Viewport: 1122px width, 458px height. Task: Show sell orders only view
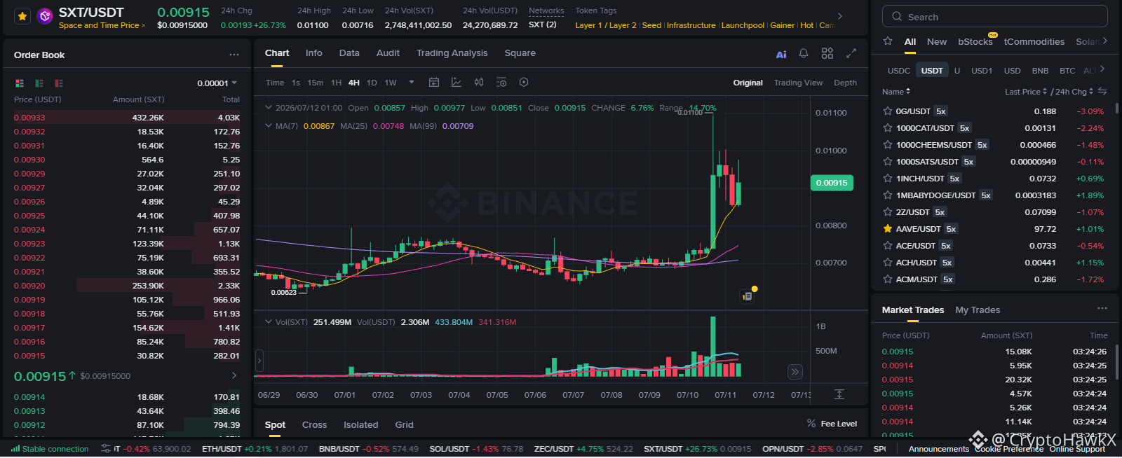tap(59, 83)
